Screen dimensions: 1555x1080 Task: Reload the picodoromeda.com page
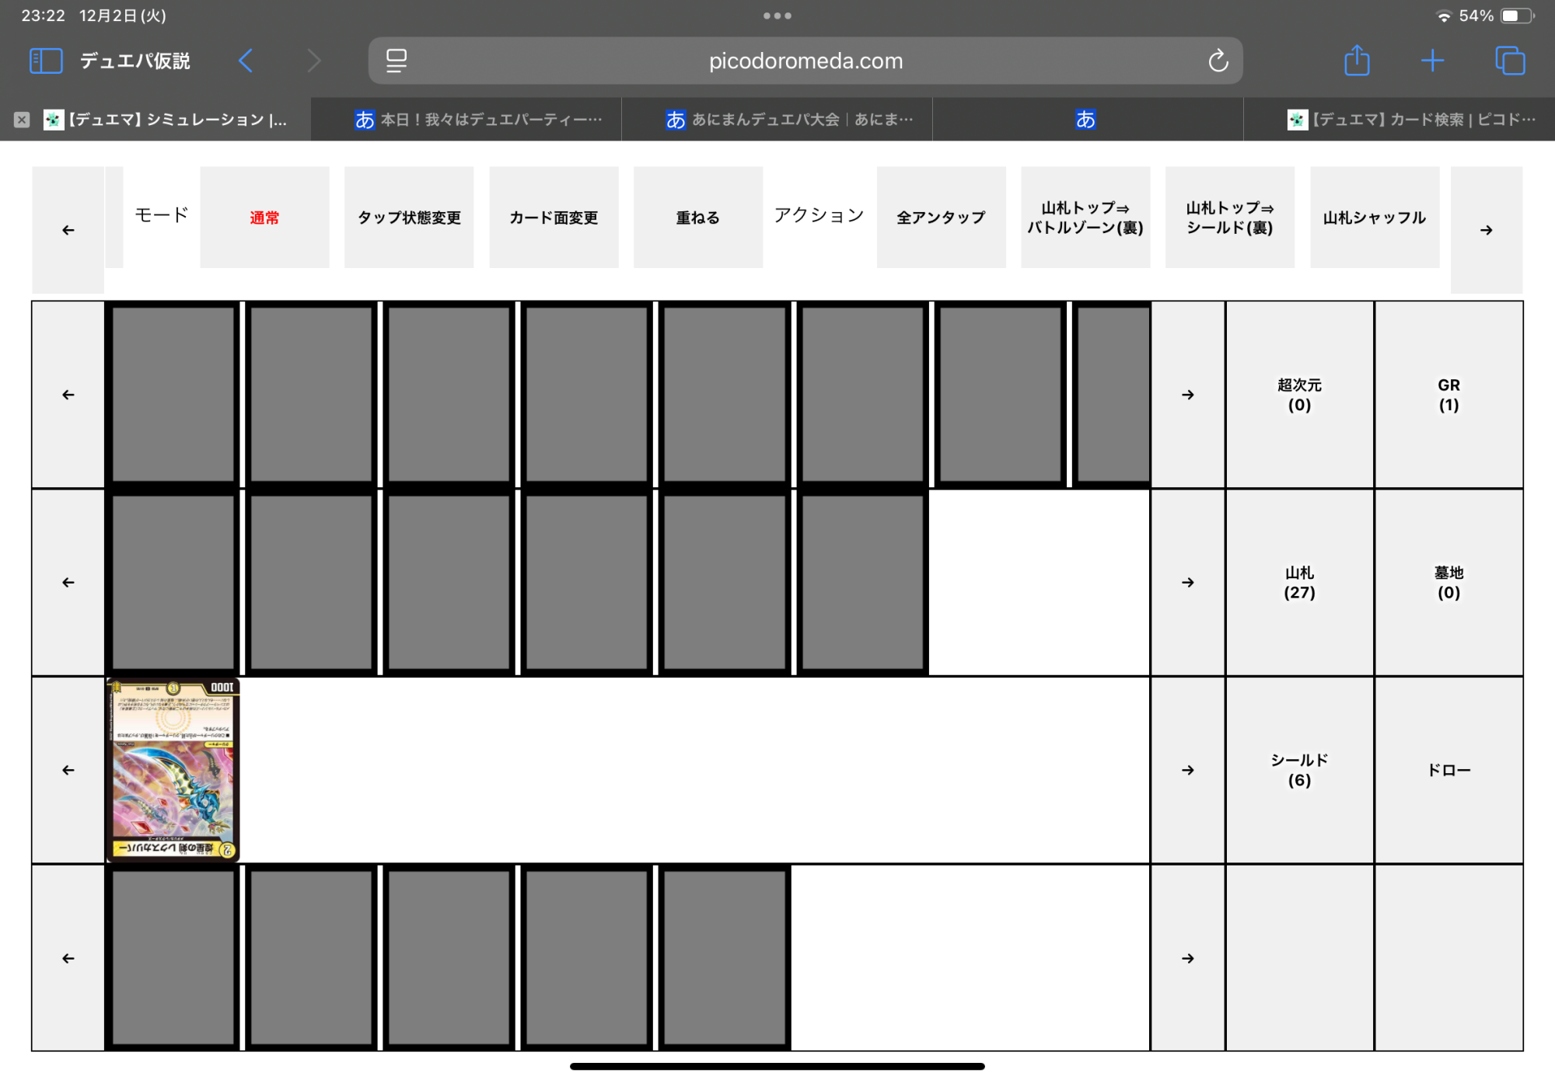coord(1218,61)
